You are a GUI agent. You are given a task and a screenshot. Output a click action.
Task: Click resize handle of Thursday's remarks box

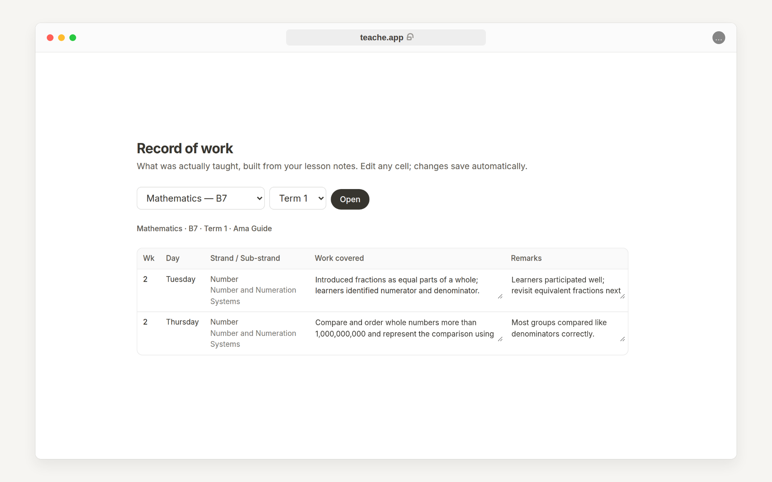(622, 339)
